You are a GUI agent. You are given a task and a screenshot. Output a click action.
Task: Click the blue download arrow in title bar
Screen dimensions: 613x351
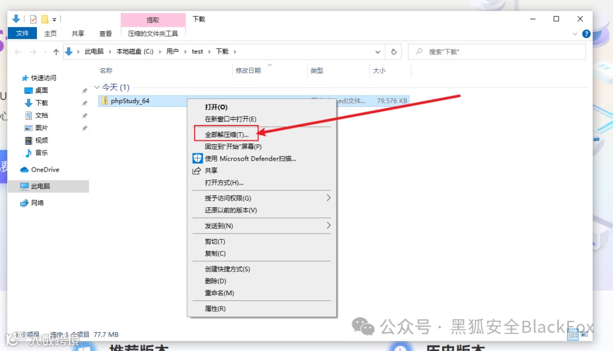(16, 18)
